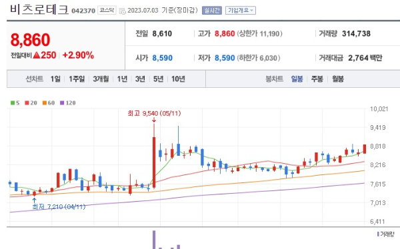Click the 상한가 11,190 text

coord(260,34)
